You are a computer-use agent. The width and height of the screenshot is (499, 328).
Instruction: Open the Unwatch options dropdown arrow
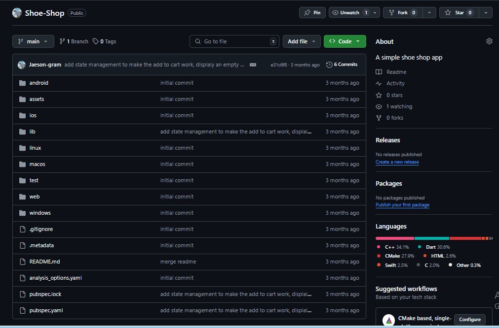coord(375,13)
